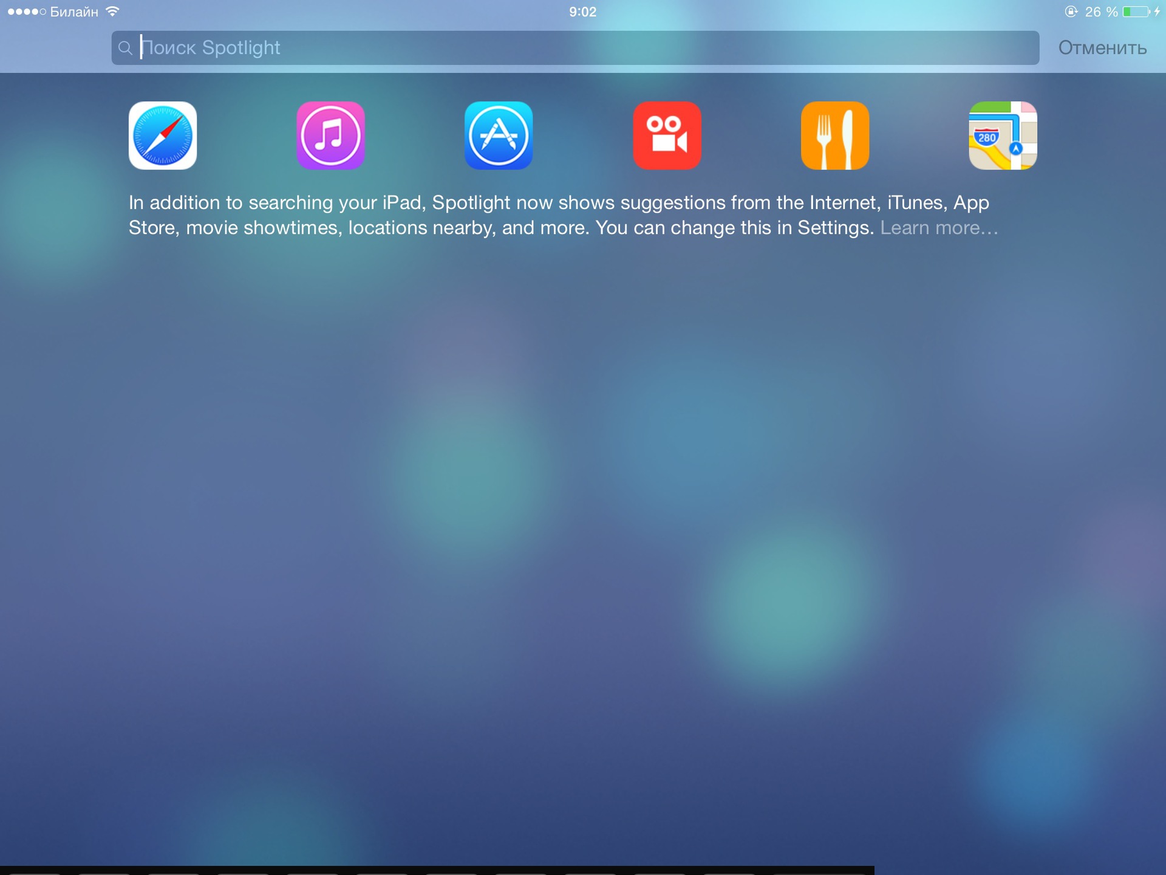Click the Settings mention in the suggestion text

click(834, 227)
